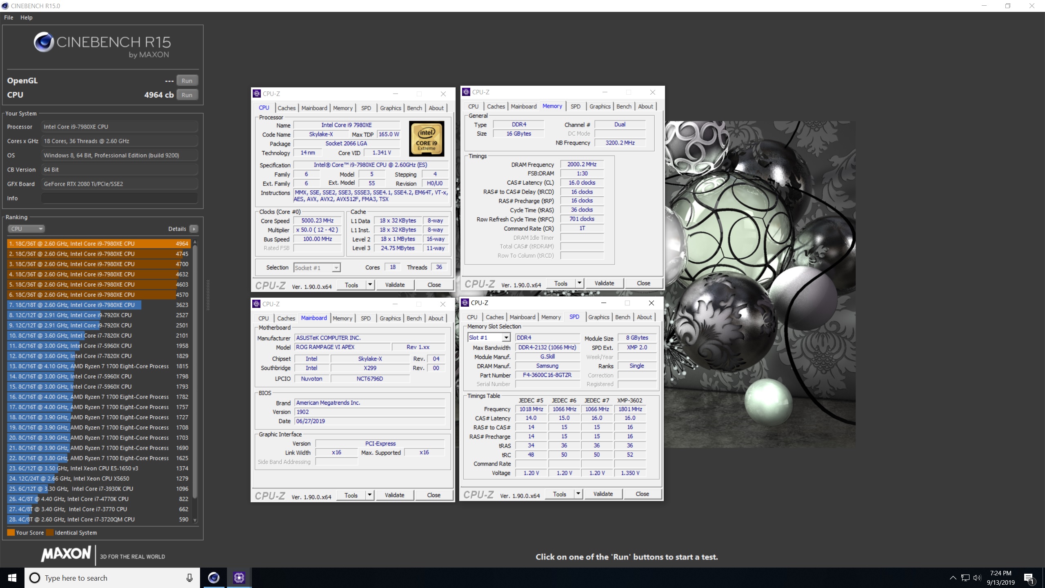Open the File menu in Cinebench
Screen dimensions: 1045x588
pyautogui.click(x=9, y=18)
